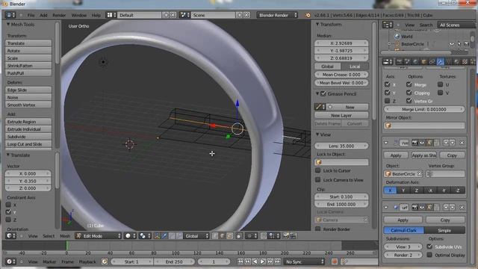
Task: Open the File menu
Action: (x=31, y=15)
